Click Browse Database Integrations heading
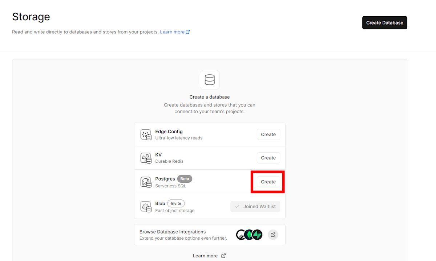This screenshot has width=436, height=261. click(x=173, y=232)
